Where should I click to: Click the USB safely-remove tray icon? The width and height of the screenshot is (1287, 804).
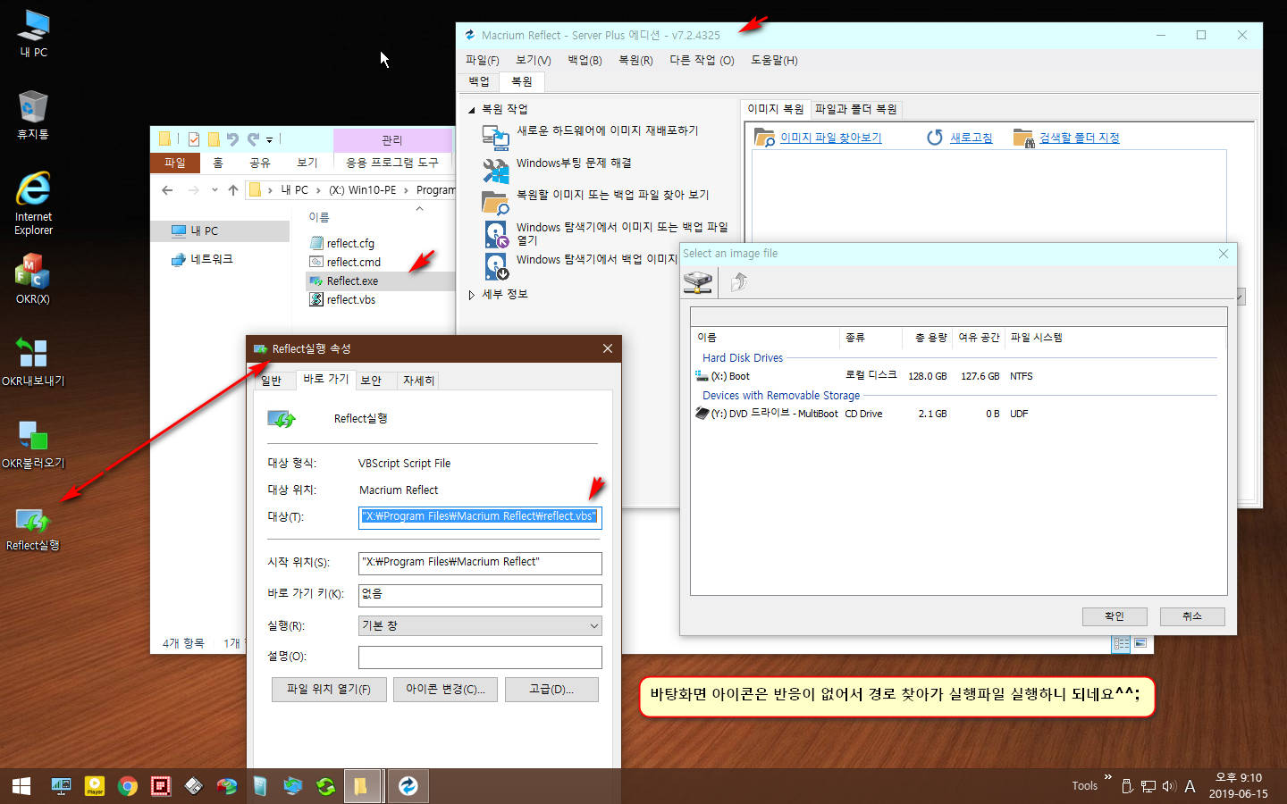pyautogui.click(x=1127, y=786)
